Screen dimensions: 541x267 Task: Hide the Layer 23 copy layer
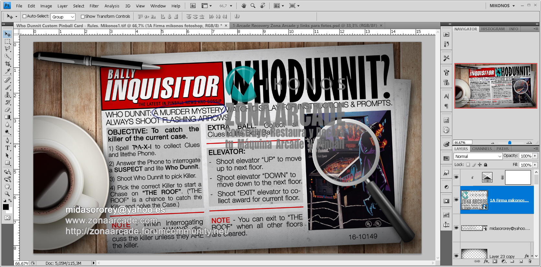(456, 256)
